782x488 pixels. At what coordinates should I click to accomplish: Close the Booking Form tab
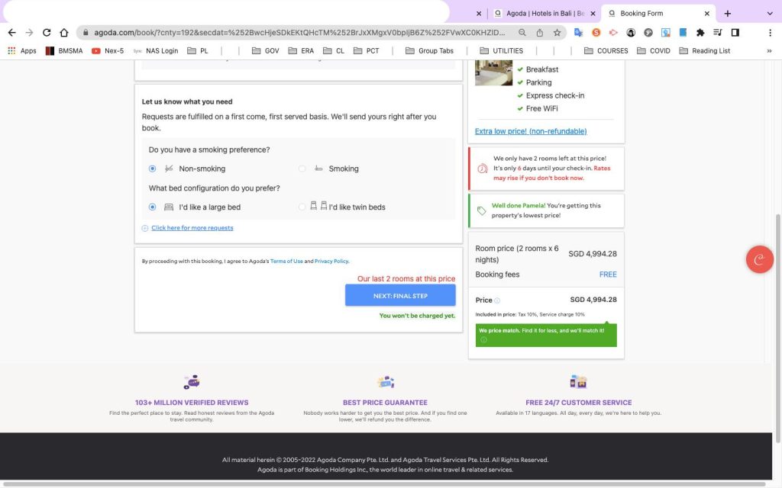tap(706, 14)
